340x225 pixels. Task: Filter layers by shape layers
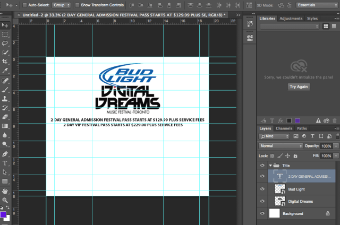click(321, 136)
